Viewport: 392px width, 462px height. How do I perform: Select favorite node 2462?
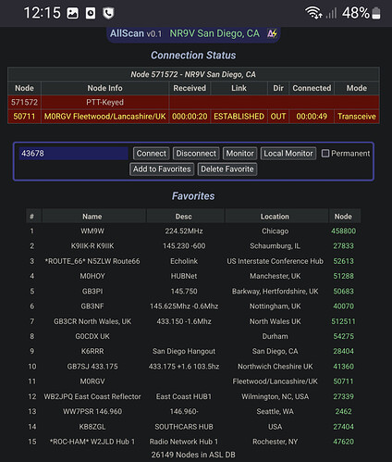tap(343, 411)
